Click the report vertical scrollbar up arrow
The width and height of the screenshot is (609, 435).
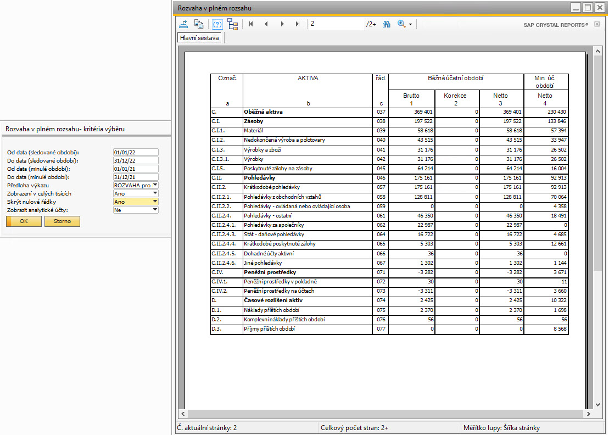pyautogui.click(x=597, y=51)
